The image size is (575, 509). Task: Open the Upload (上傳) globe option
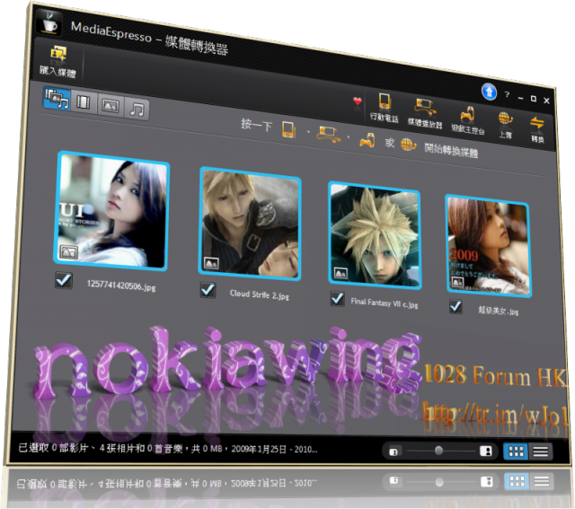click(505, 125)
